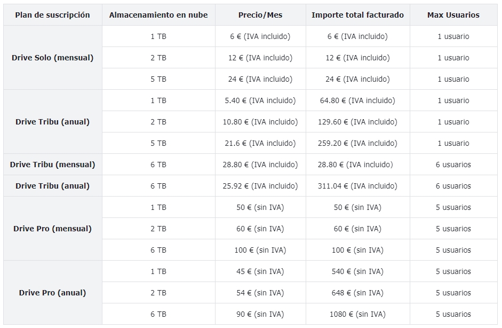Click the 648 € (sin IVA) cell

[x=357, y=293]
